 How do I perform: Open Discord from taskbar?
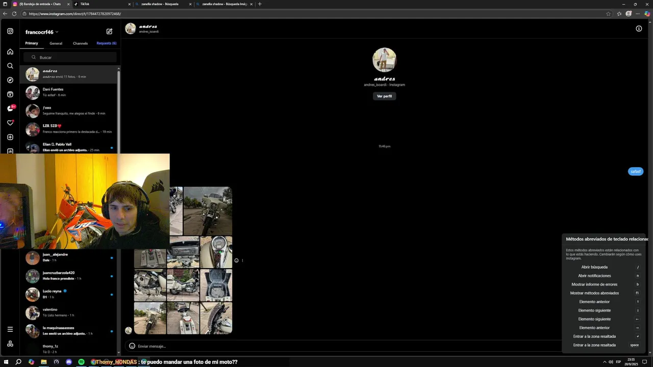coord(69,362)
